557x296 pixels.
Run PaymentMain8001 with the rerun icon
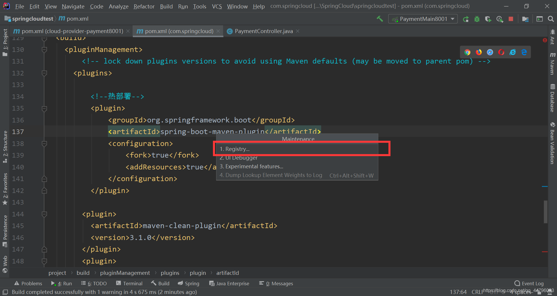[x=466, y=19]
